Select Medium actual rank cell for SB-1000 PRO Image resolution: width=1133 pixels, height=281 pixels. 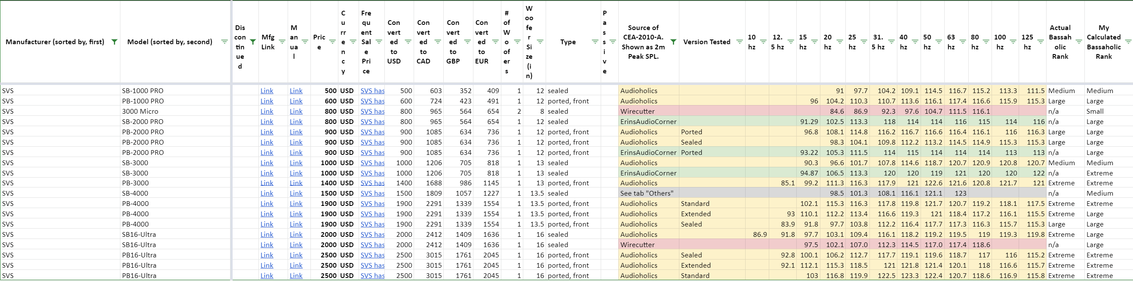1065,91
